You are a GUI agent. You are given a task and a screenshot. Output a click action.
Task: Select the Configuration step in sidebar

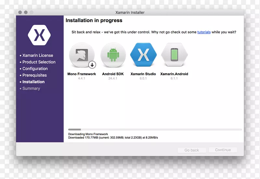[35, 69]
